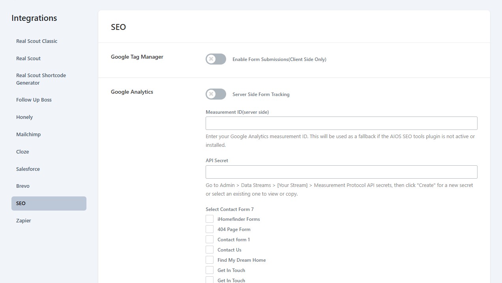Click Enable Form Submissions(Client Side Only) text
This screenshot has width=502, height=283.
pos(279,59)
